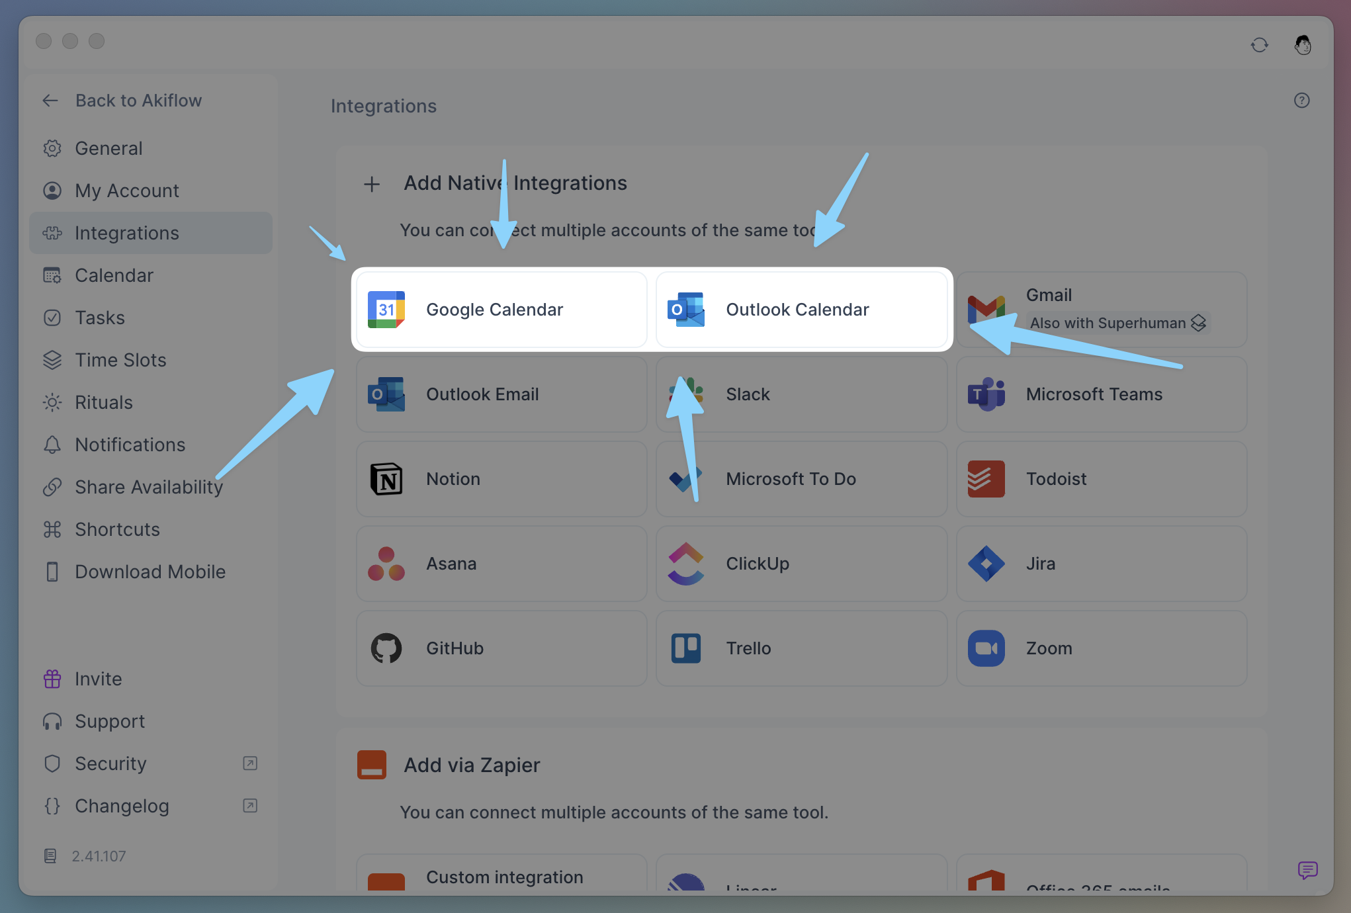Open Shortcuts settings
The height and width of the screenshot is (913, 1351).
pos(151,529)
